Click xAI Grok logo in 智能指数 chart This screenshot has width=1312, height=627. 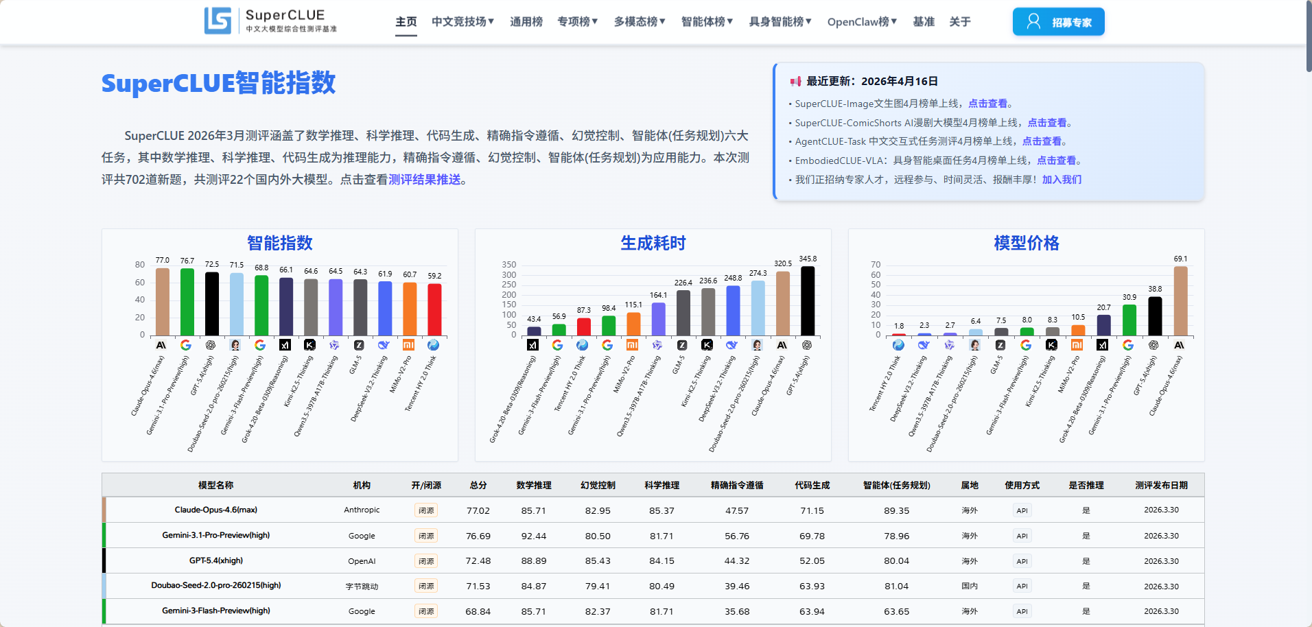(x=285, y=345)
